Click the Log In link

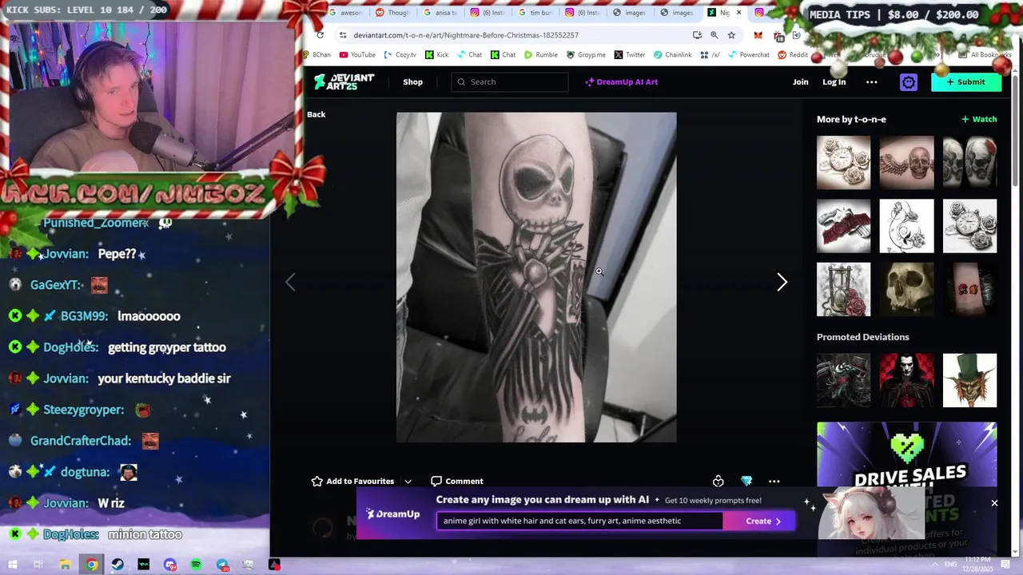[x=834, y=81]
